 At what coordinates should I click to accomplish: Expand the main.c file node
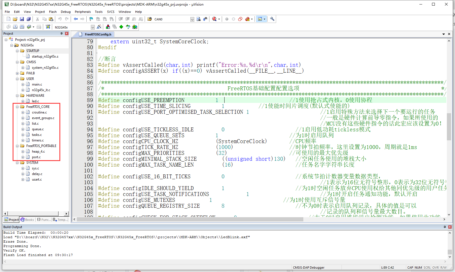pyautogui.click(x=23, y=84)
